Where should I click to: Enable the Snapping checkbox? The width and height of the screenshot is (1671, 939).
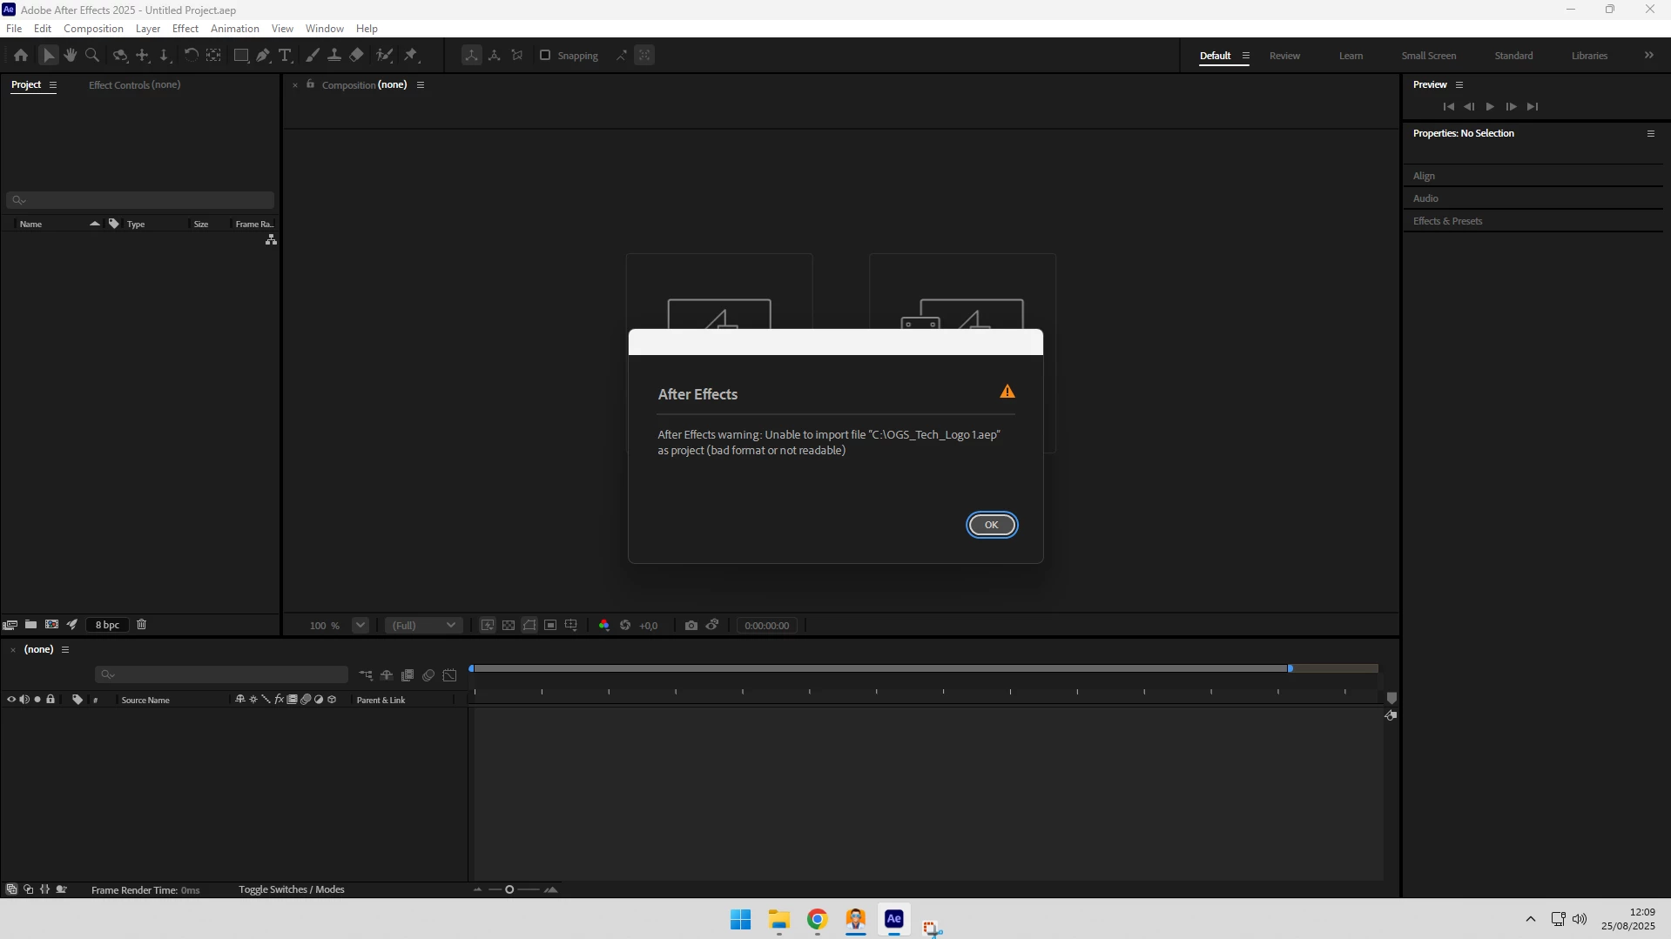coord(545,56)
